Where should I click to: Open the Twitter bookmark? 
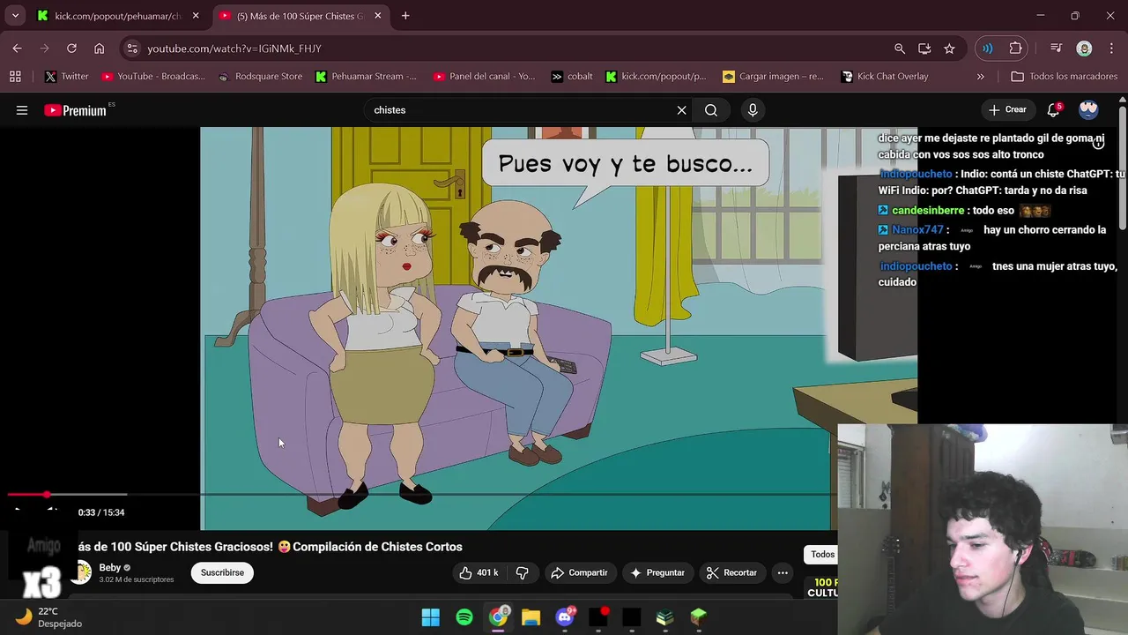coord(67,77)
